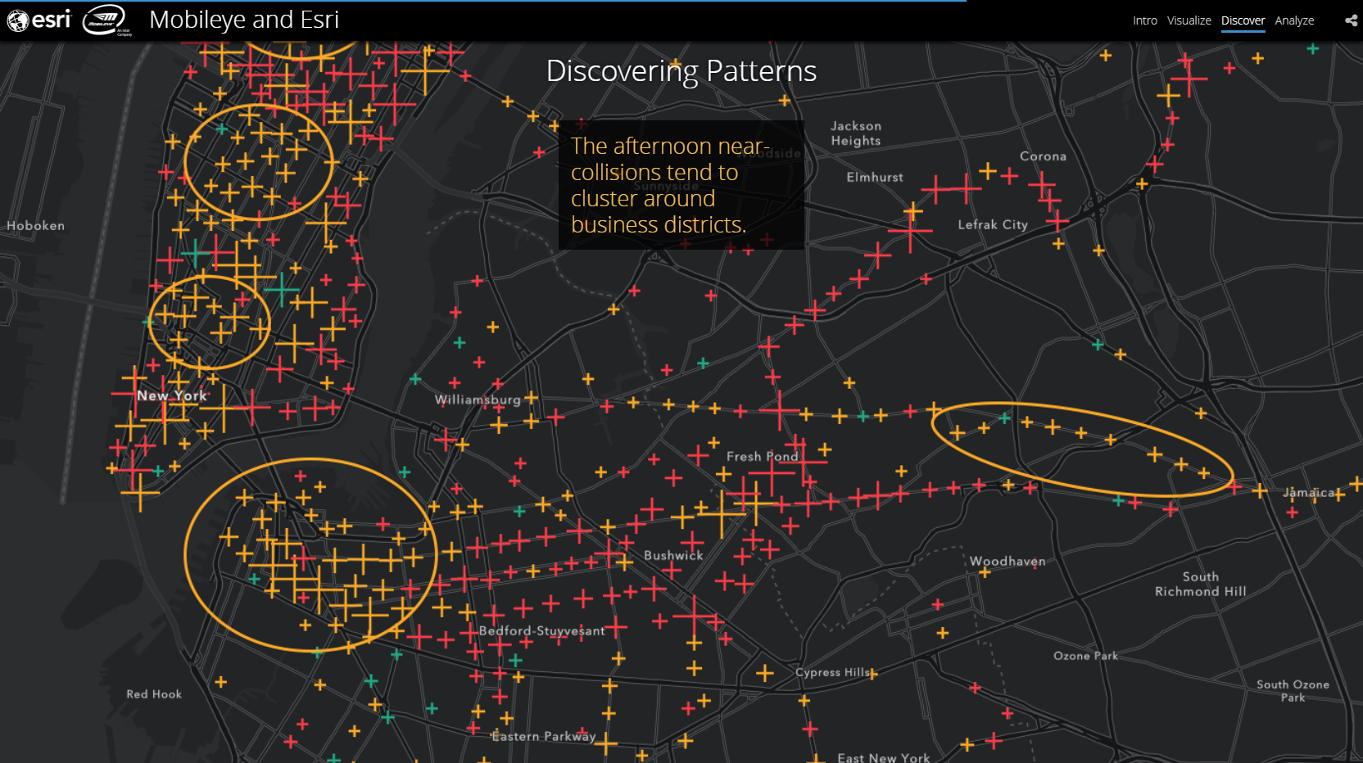Select the Bedford-Stuyvesant label on the map
This screenshot has width=1363, height=763.
[542, 630]
